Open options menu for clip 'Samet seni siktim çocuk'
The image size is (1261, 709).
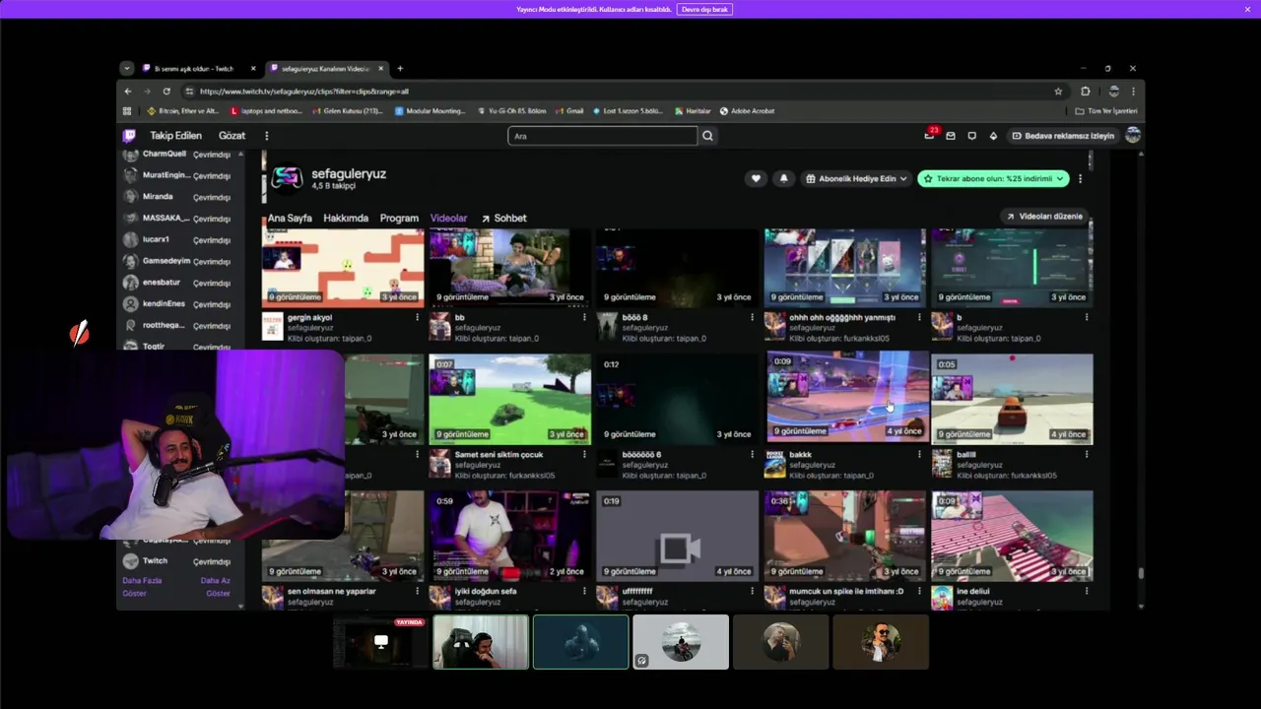tap(585, 454)
